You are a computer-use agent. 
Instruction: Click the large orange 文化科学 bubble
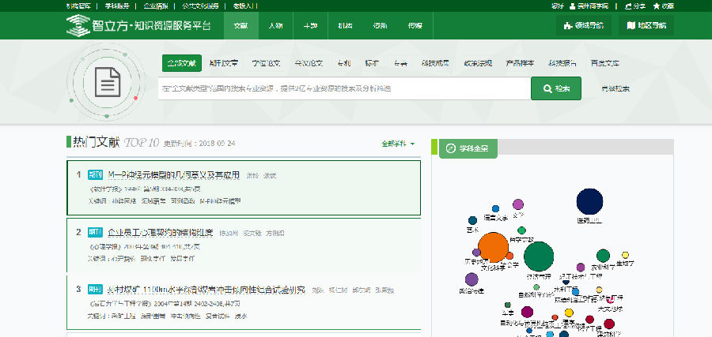tap(493, 247)
